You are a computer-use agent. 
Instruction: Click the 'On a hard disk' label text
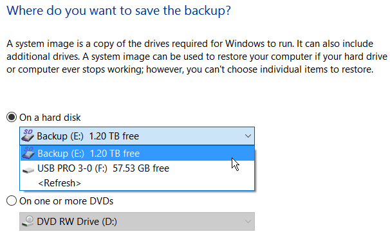point(50,118)
